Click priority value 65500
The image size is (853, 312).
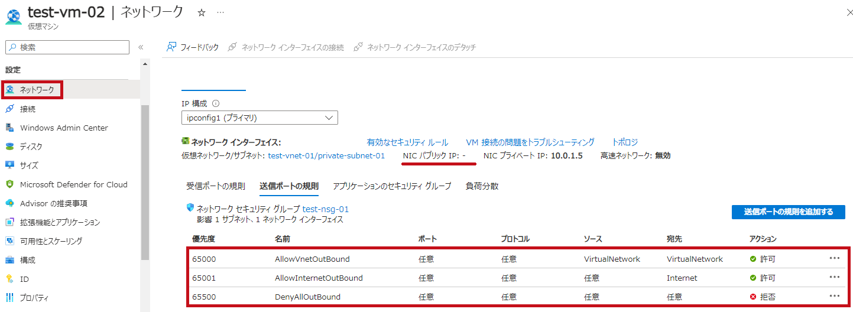tap(203, 297)
